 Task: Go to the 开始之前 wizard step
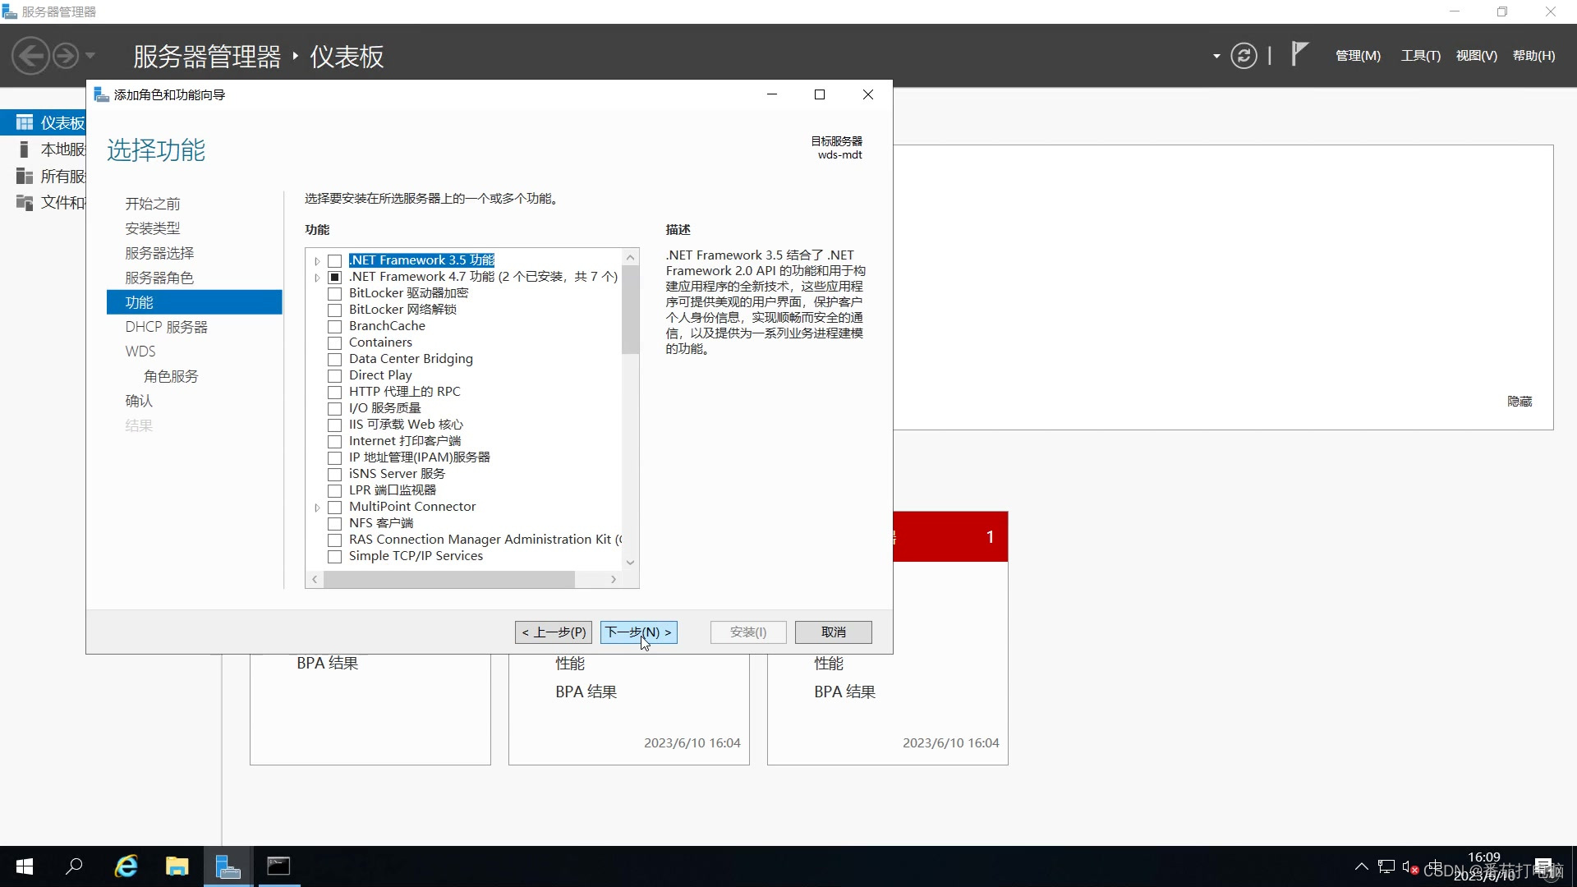pyautogui.click(x=153, y=204)
